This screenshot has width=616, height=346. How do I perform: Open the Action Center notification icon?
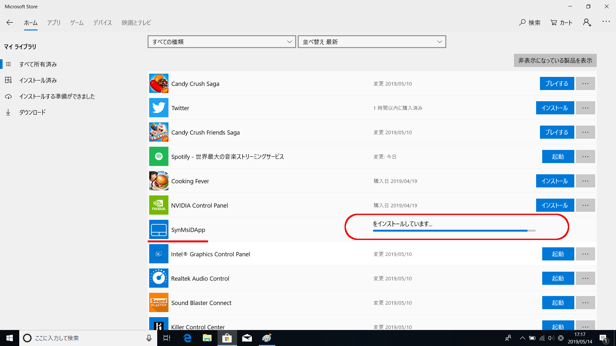(x=603, y=338)
